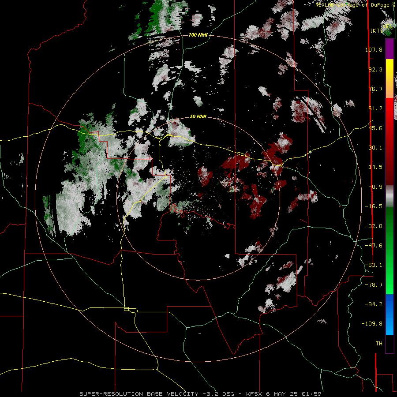Click the -63.1 legend value
Screen dimensions: 397x397
tap(374, 265)
